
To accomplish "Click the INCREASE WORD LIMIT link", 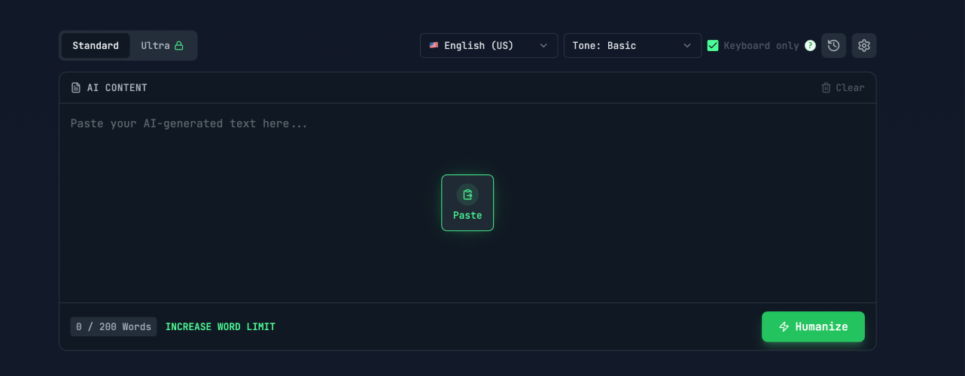I will [x=221, y=327].
